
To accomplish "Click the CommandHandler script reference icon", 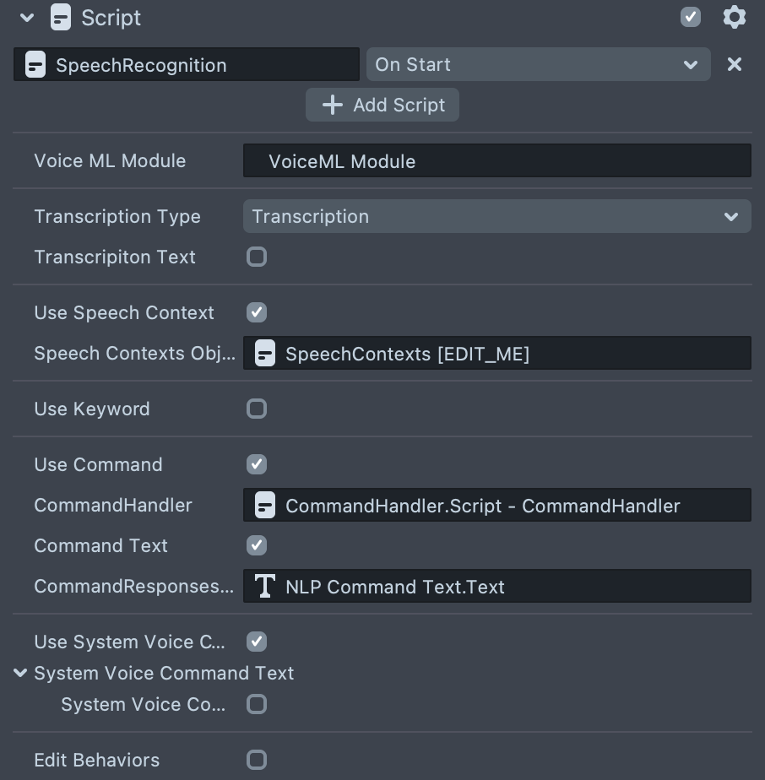I will click(x=265, y=506).
